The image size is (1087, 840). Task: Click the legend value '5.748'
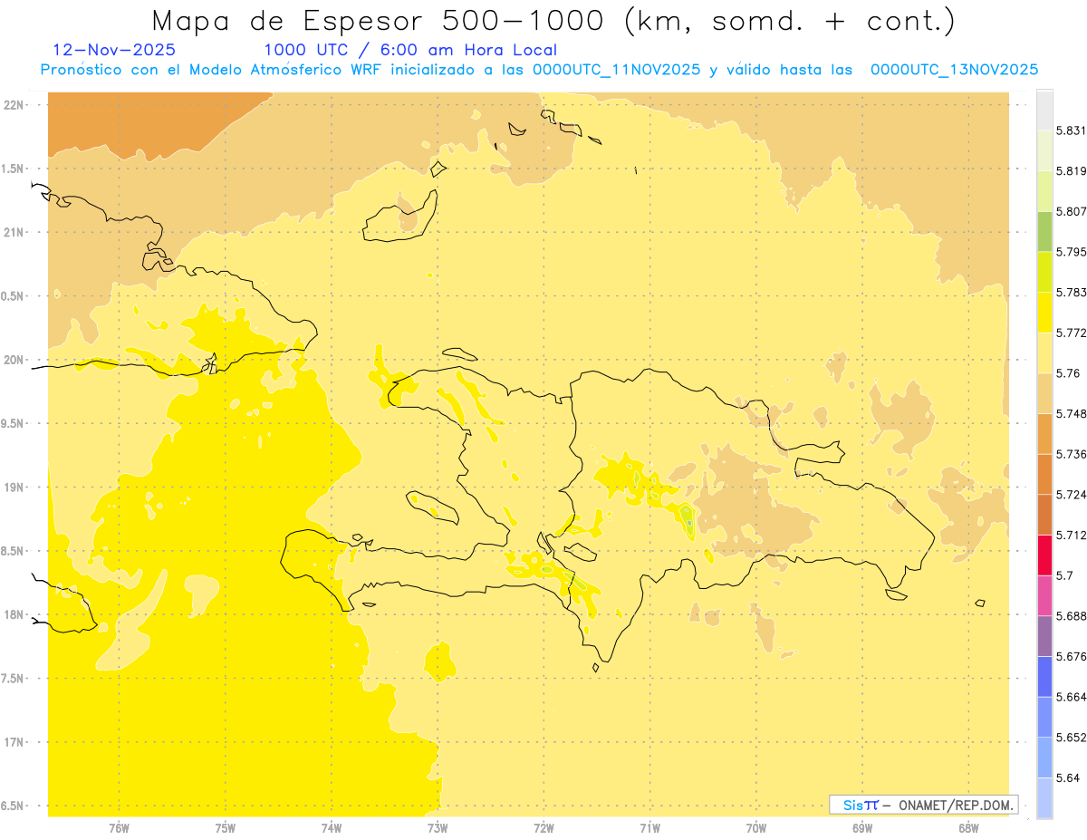click(x=1071, y=414)
